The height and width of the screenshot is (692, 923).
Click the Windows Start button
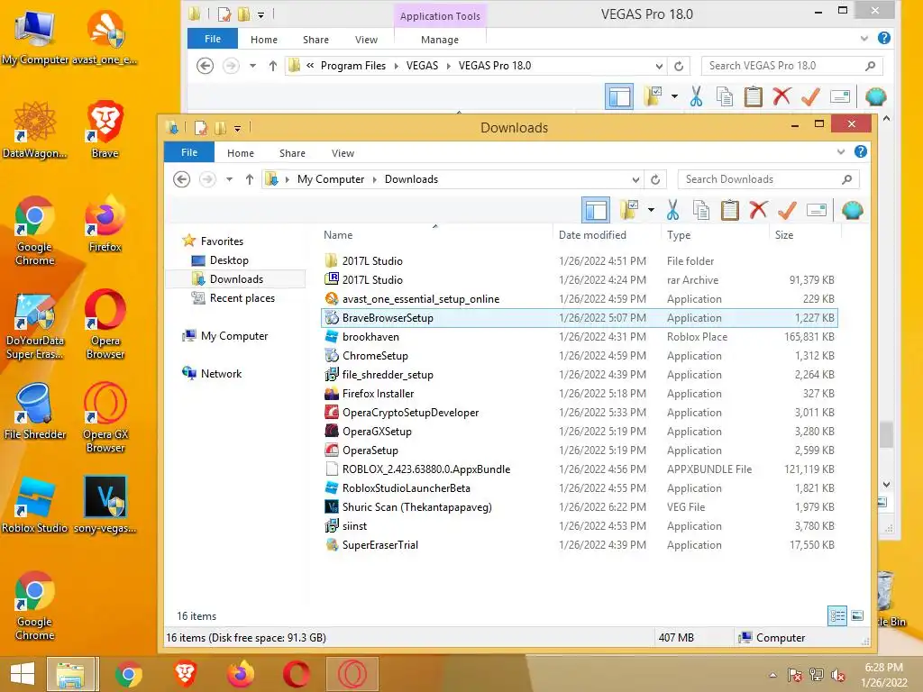coord(23,674)
